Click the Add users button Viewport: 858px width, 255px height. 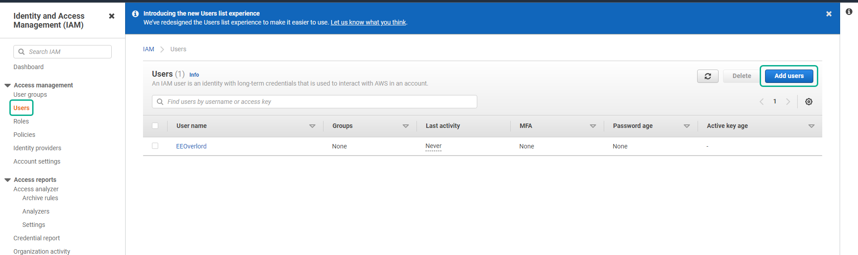[x=789, y=76]
